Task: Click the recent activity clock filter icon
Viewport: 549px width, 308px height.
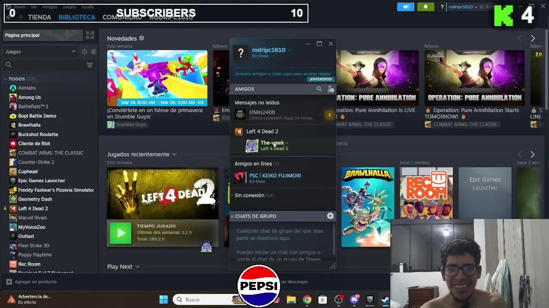Action: [x=84, y=52]
